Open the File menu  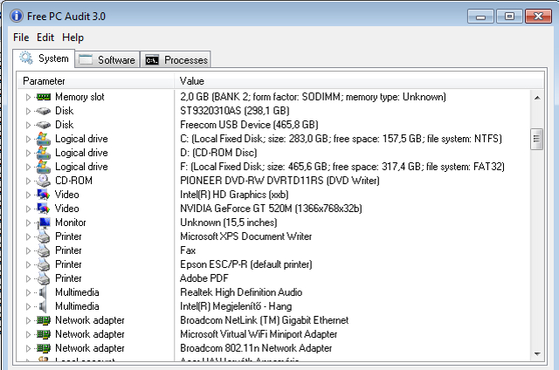[x=21, y=38]
